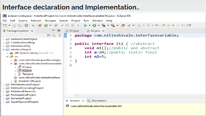Viewport: 206px width, 116px height.
Task: Open the Project menu
Action: click(x=76, y=21)
